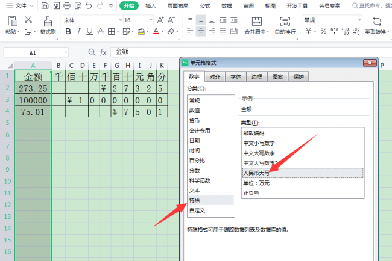The width and height of the screenshot is (392, 261).
Task: Click the Paste (粘贴) icon
Action: click(12, 22)
